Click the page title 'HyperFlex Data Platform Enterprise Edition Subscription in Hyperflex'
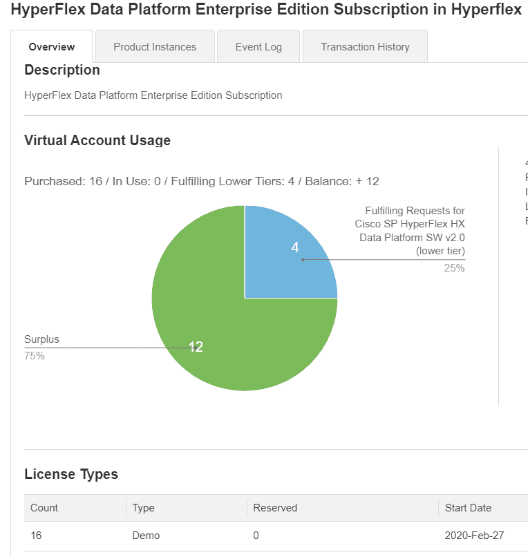 [267, 9]
